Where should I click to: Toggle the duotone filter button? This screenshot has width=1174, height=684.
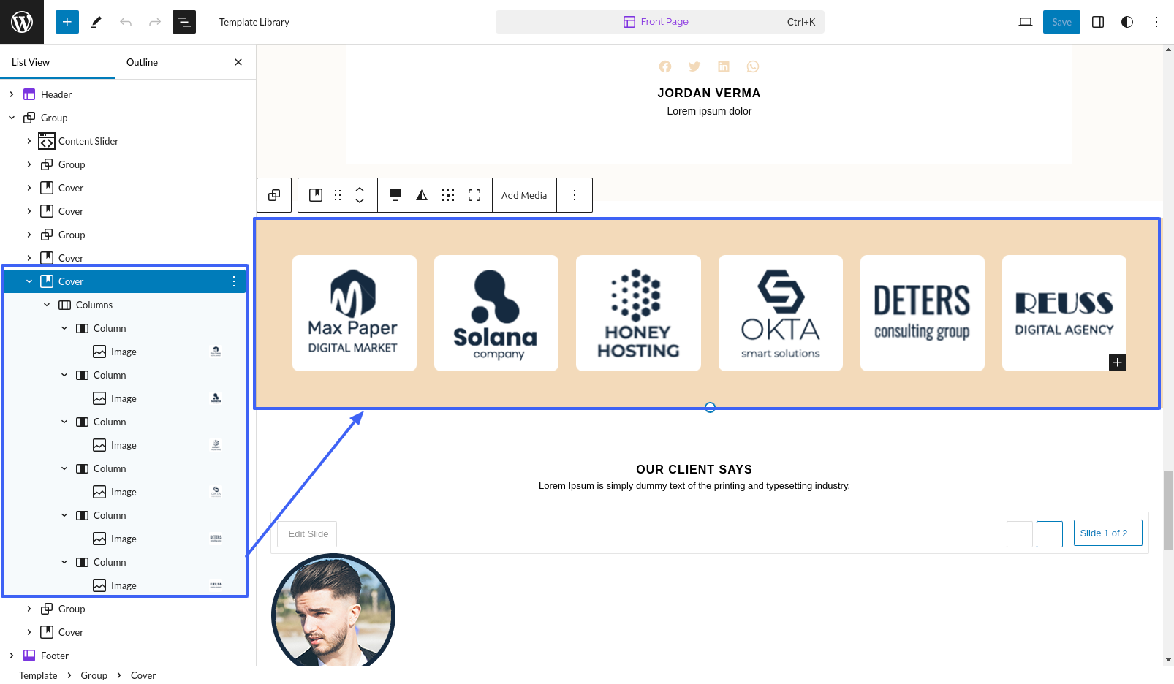422,195
